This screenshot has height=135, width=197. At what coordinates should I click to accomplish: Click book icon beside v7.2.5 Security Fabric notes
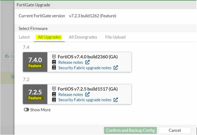pyautogui.click(x=54, y=100)
